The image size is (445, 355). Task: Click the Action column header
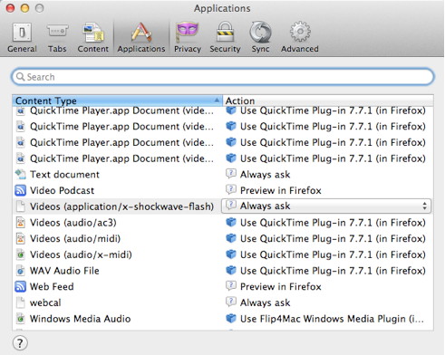[x=328, y=101]
